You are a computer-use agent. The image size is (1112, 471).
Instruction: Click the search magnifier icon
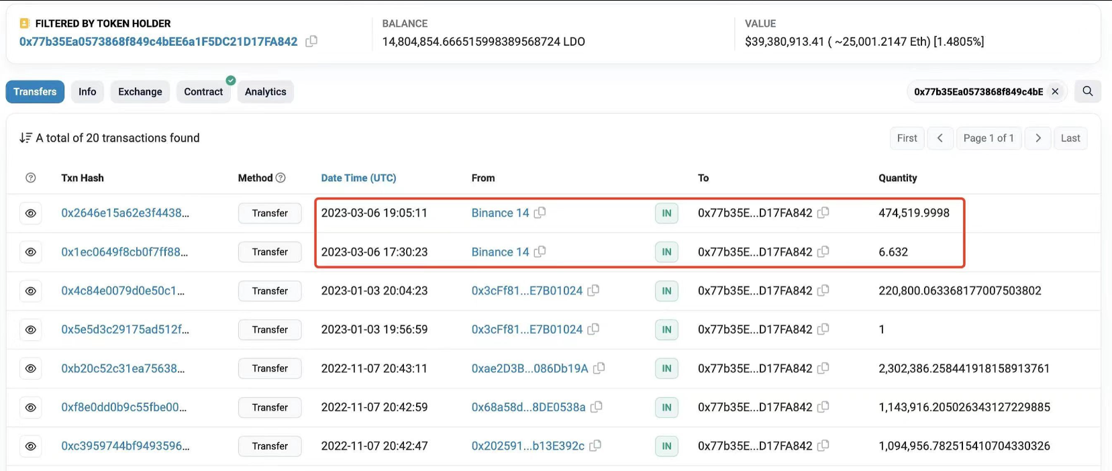pyautogui.click(x=1087, y=91)
